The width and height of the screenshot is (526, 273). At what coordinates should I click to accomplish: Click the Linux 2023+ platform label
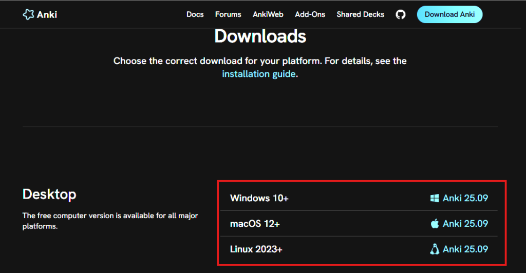point(256,249)
